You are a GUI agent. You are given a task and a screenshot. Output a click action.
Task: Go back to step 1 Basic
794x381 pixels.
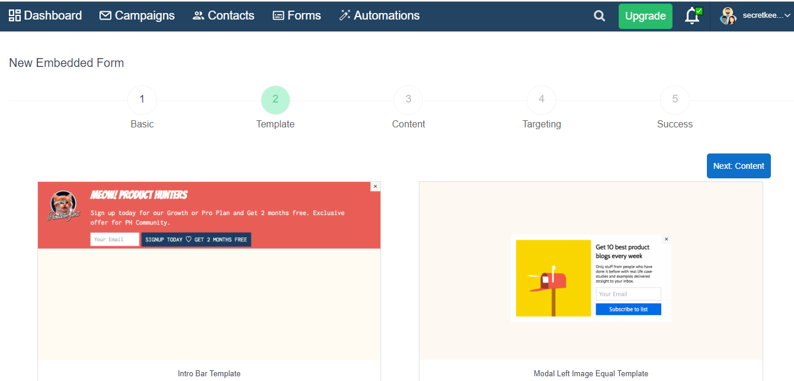coord(142,100)
